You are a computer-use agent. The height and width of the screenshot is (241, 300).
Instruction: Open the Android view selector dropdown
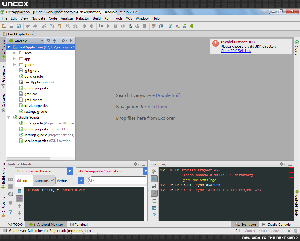click(26, 41)
